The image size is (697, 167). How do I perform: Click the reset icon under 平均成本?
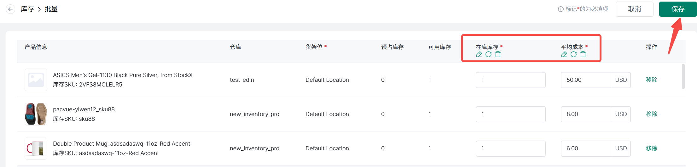pos(573,54)
